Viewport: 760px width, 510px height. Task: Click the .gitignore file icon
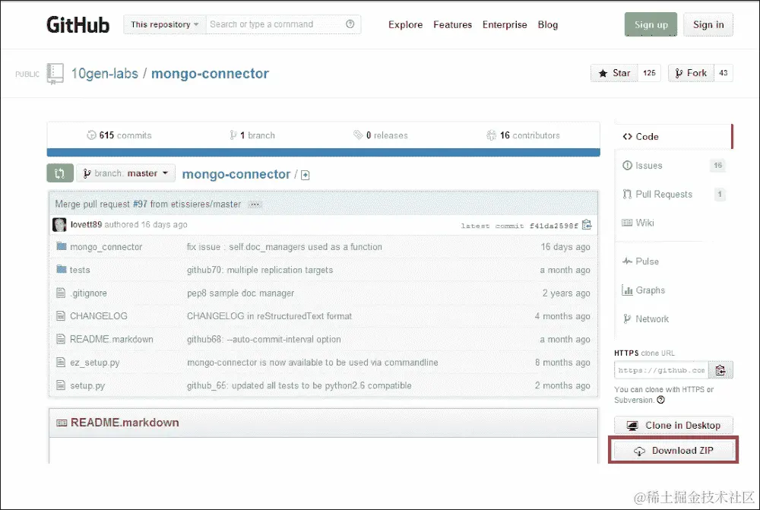pos(61,293)
